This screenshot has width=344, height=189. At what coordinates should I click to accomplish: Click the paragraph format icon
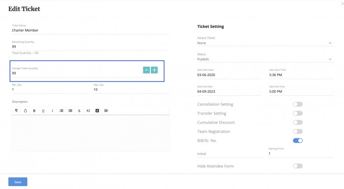tap(16, 111)
